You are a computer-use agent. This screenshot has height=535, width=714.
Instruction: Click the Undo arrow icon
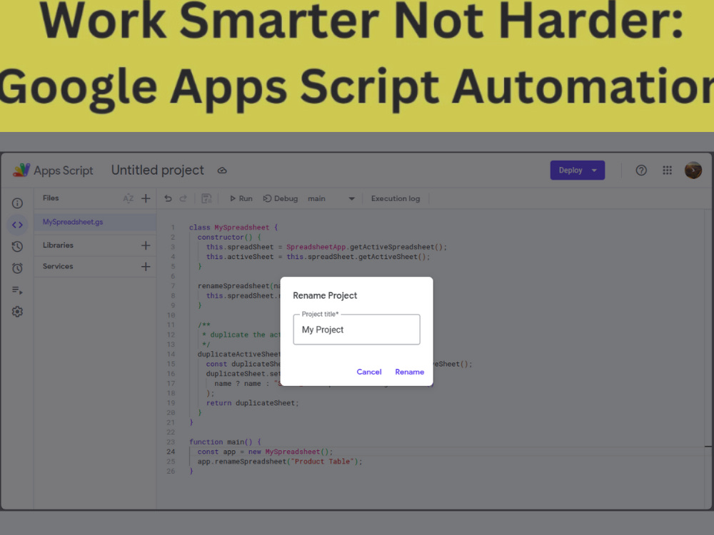(x=168, y=198)
